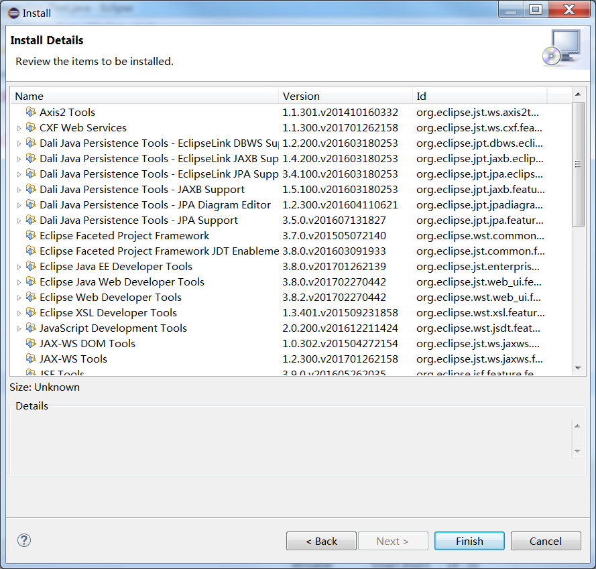Select the Axis2 Tools row
596x569 pixels.
point(291,112)
